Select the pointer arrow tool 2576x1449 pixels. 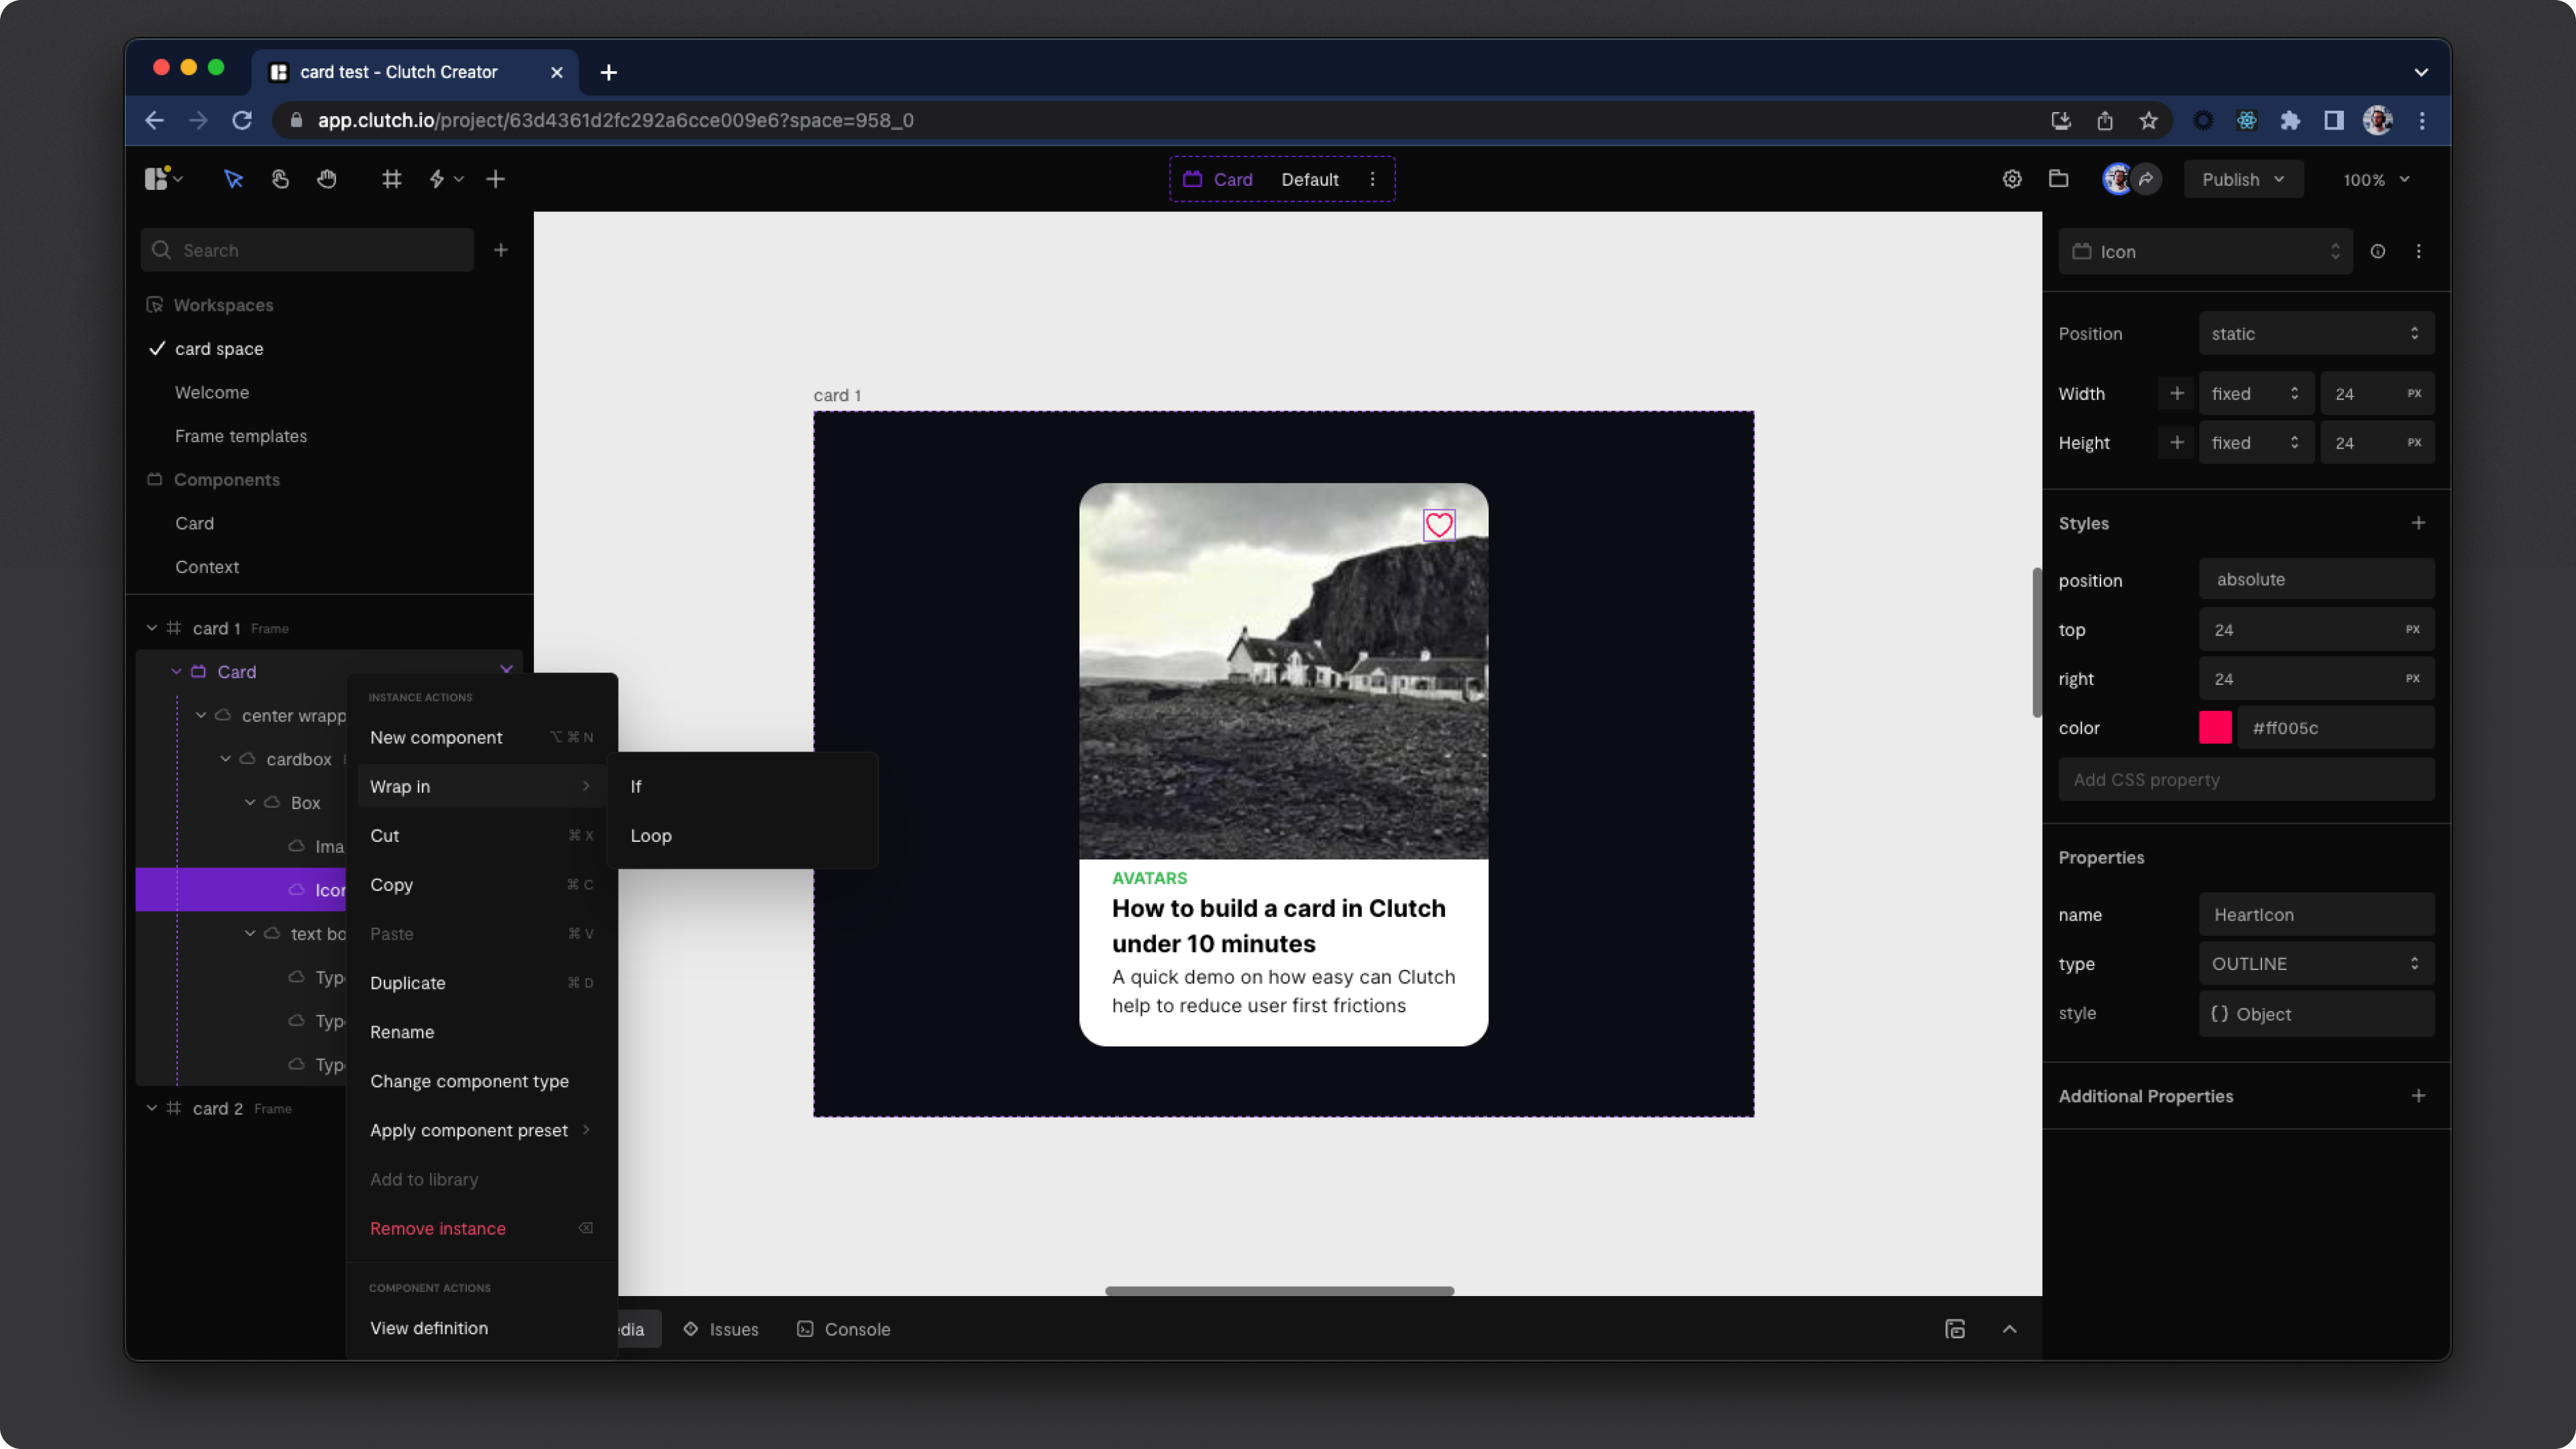[x=233, y=179]
